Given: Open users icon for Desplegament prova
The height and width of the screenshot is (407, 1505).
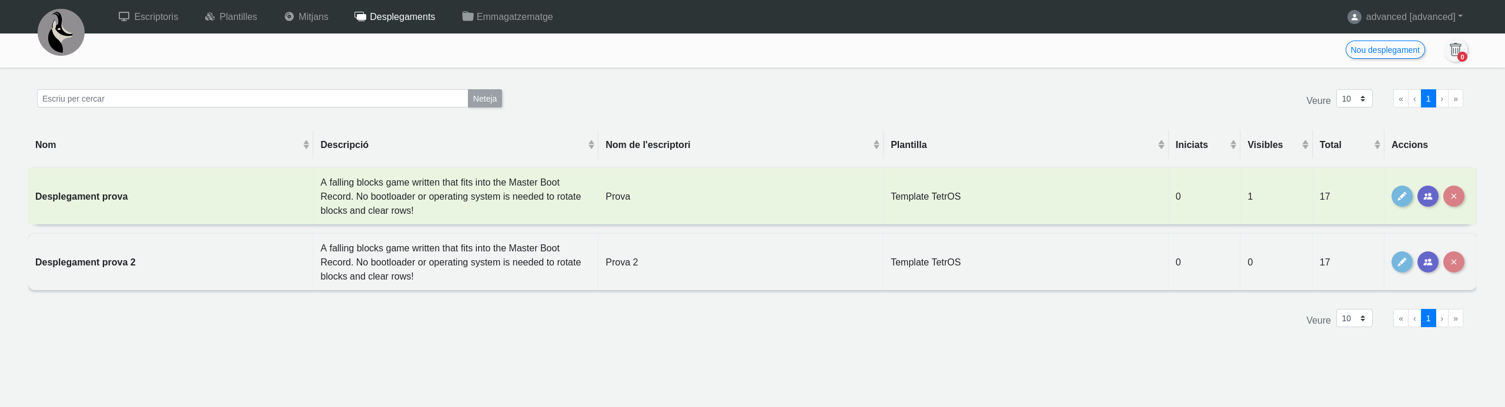Looking at the screenshot, I should pos(1427,196).
